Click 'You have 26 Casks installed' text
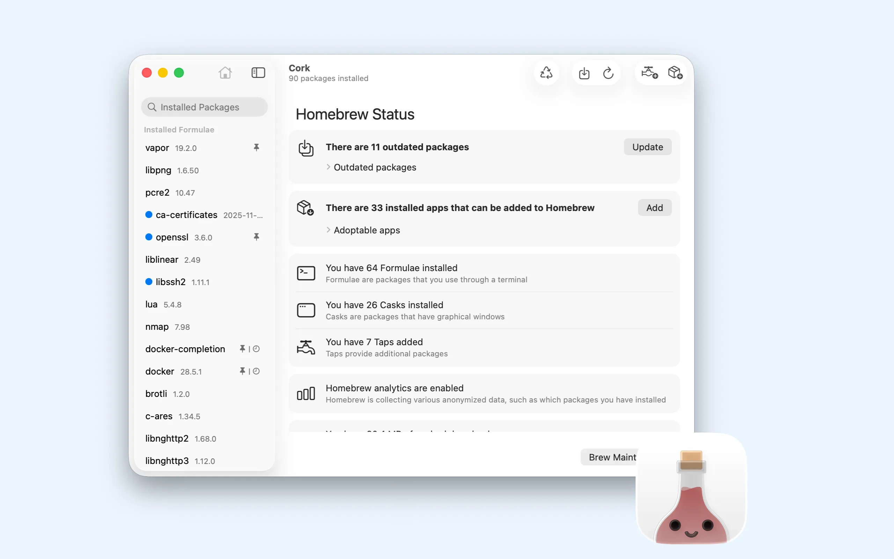The width and height of the screenshot is (894, 559). point(384,305)
